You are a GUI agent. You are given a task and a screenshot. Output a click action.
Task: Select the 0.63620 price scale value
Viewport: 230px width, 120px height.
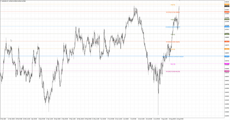(227, 112)
